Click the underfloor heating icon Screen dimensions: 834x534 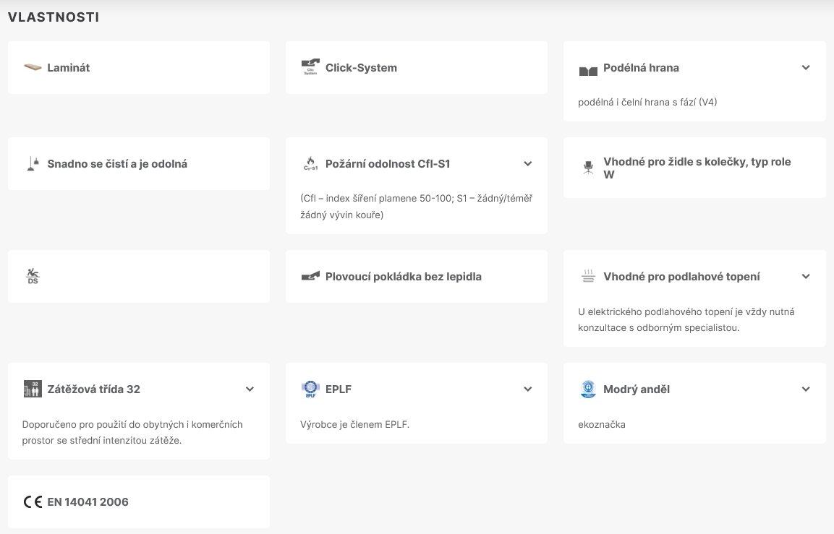(588, 277)
